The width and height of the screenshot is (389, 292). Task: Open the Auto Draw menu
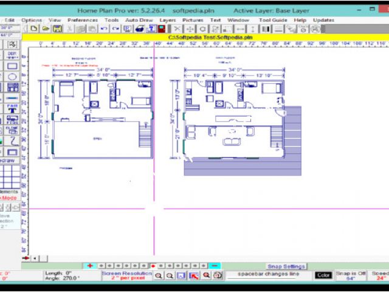coord(139,20)
